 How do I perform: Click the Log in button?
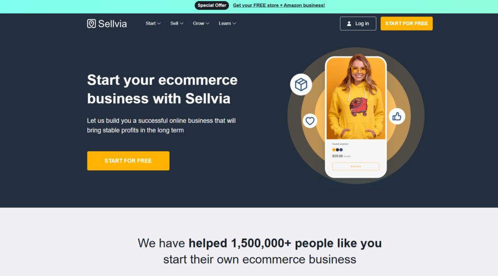point(358,23)
